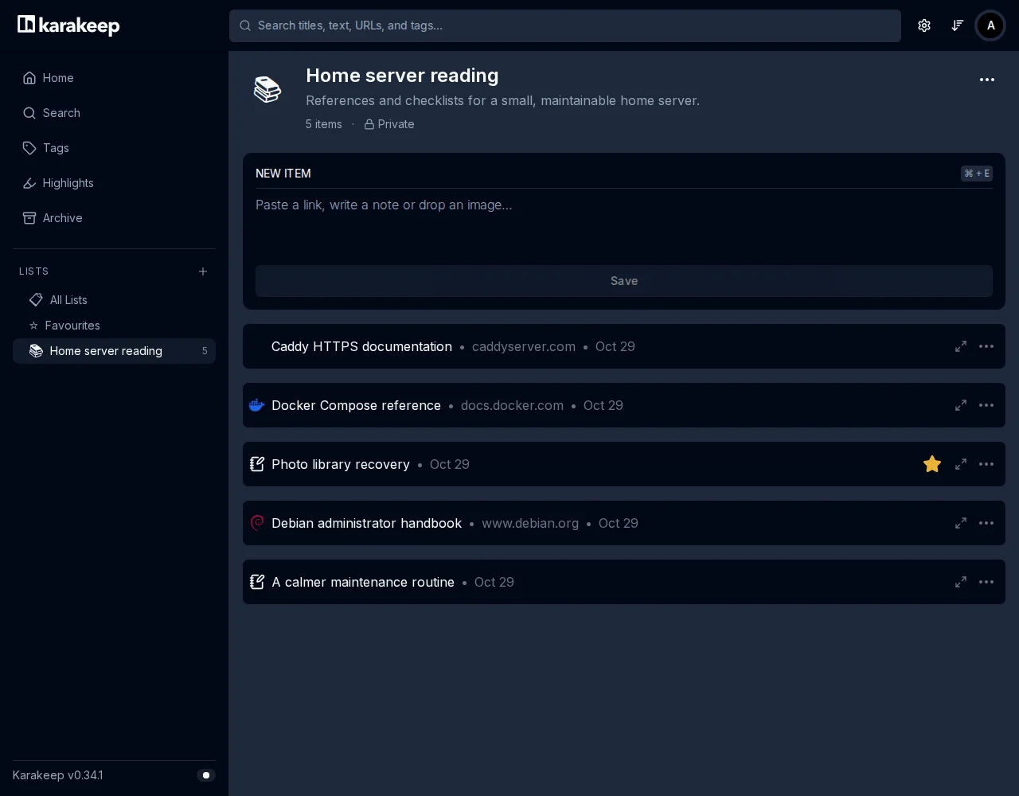
Task: Click the Debian swirl favicon
Action: [x=256, y=523]
